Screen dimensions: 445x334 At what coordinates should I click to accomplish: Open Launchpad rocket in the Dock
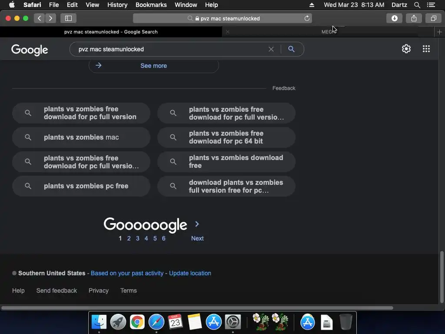click(x=118, y=322)
